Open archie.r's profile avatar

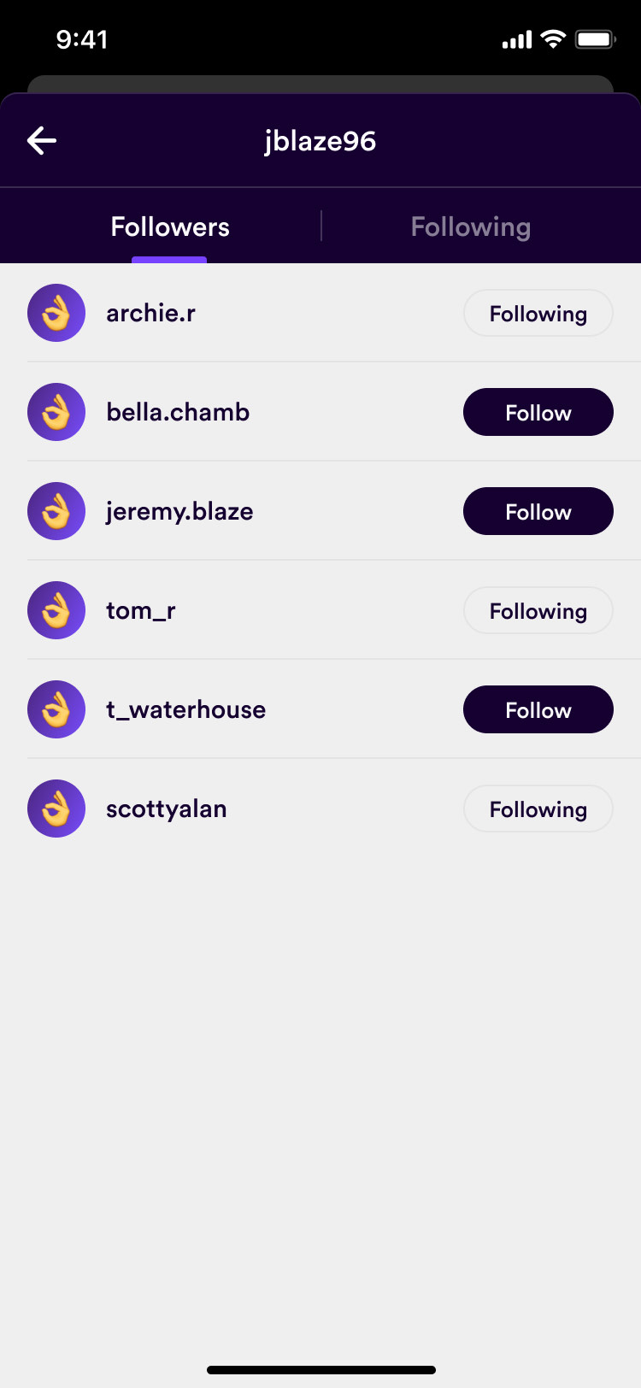56,313
